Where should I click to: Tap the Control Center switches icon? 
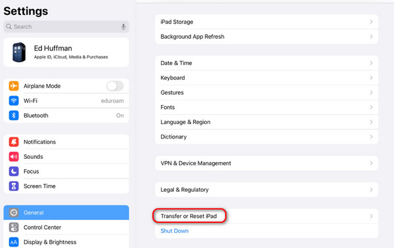tap(14, 228)
